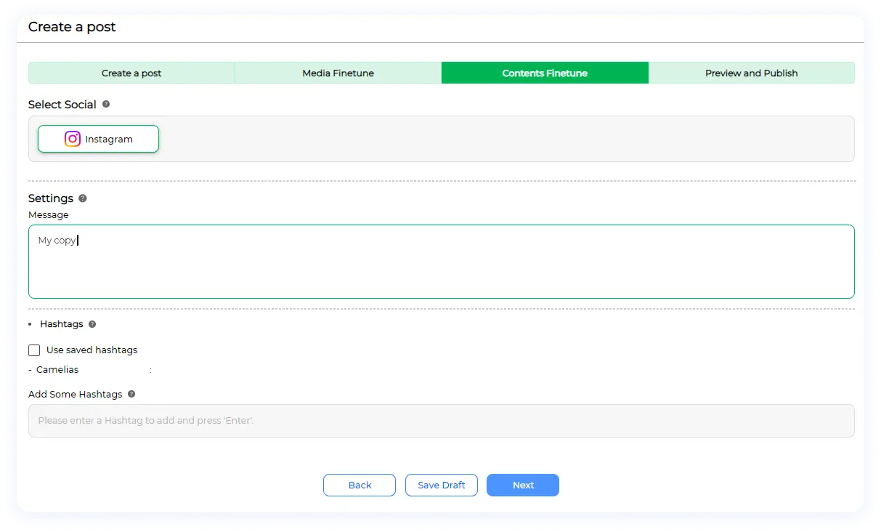Select the Camelias saved hashtag group
The width and height of the screenshot is (881, 532).
point(57,370)
